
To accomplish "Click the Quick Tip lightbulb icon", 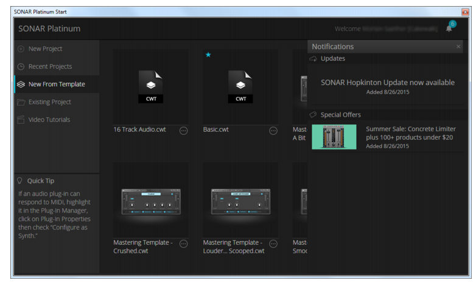I will point(20,181).
